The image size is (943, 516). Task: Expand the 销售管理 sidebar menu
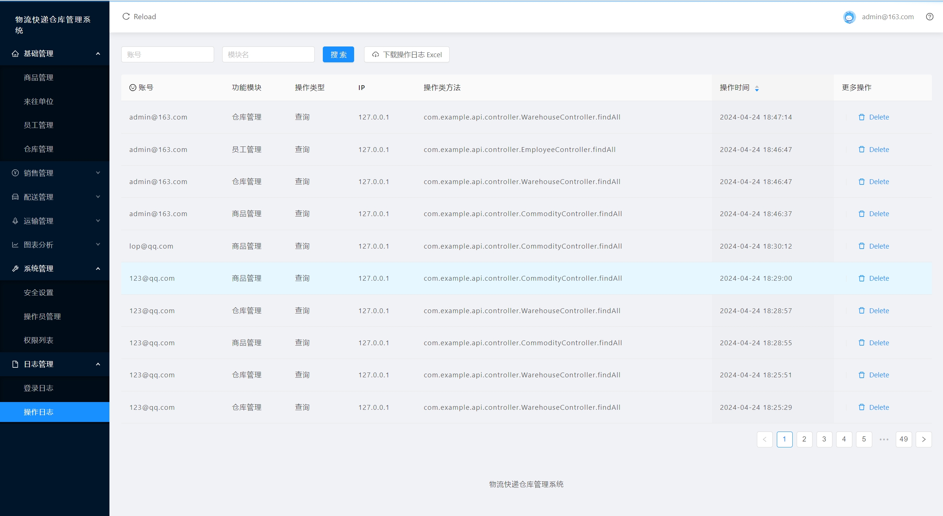click(x=55, y=173)
